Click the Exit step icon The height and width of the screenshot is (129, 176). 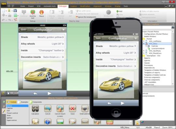[70, 12]
